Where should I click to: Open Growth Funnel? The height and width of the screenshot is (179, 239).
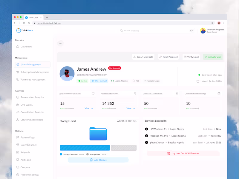(x=26, y=145)
